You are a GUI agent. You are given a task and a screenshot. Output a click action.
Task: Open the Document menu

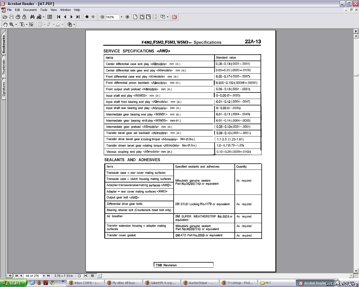[30, 10]
